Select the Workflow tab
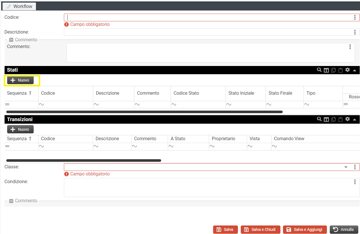Screen dimensions: 360x234 pyautogui.click(x=19, y=6)
